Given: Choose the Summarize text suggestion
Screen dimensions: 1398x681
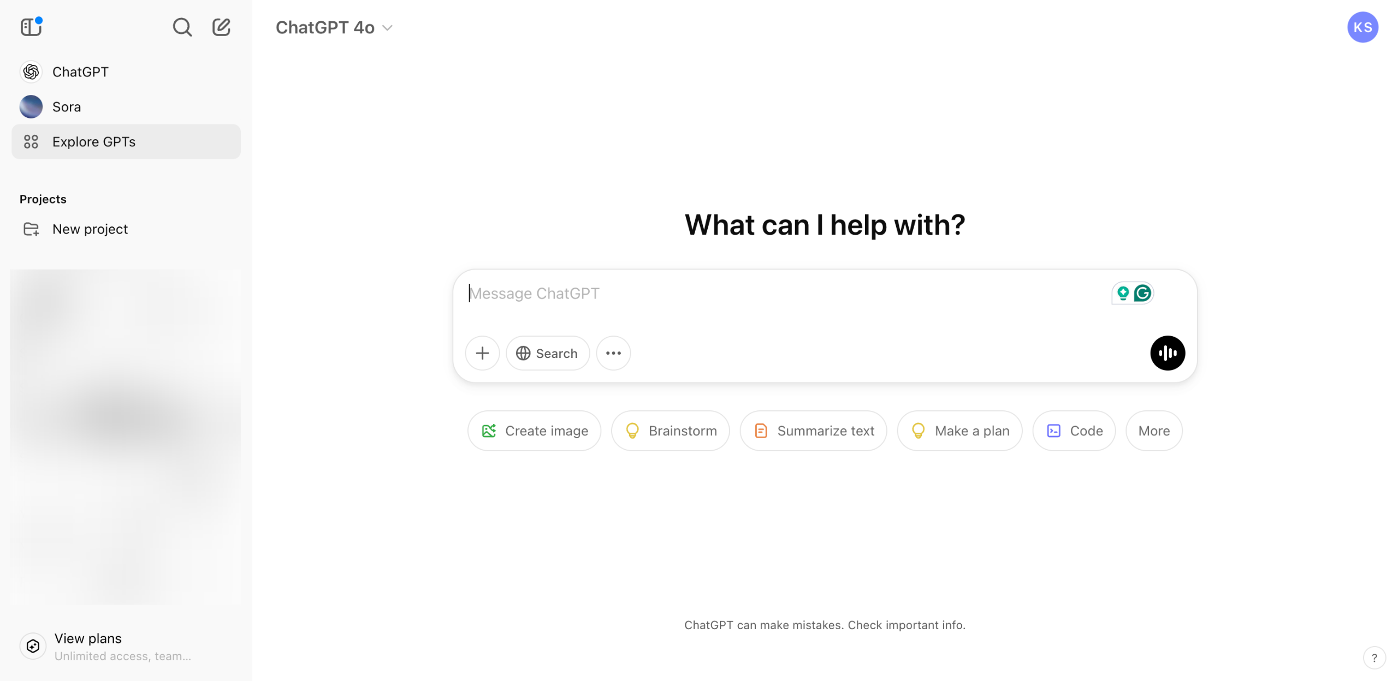Looking at the screenshot, I should pyautogui.click(x=813, y=431).
